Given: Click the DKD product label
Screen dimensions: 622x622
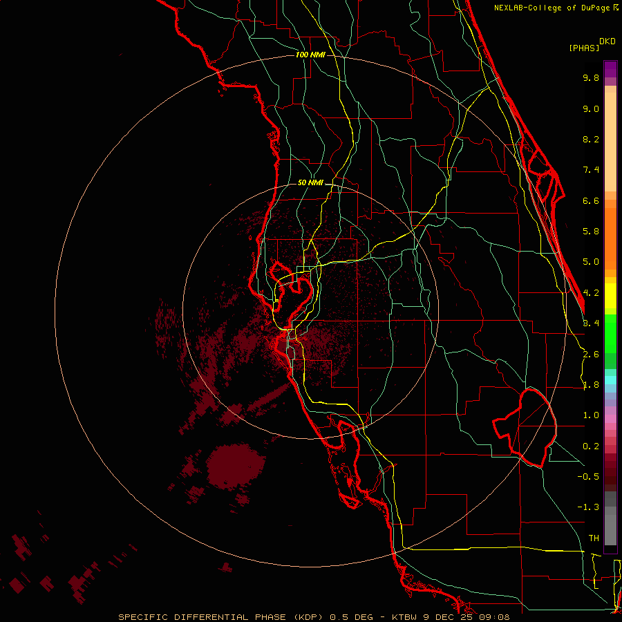Looking at the screenshot, I should click(x=607, y=41).
